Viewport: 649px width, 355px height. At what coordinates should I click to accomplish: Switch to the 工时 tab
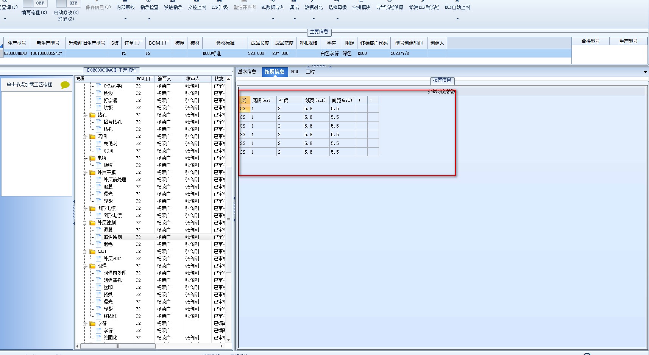point(310,72)
